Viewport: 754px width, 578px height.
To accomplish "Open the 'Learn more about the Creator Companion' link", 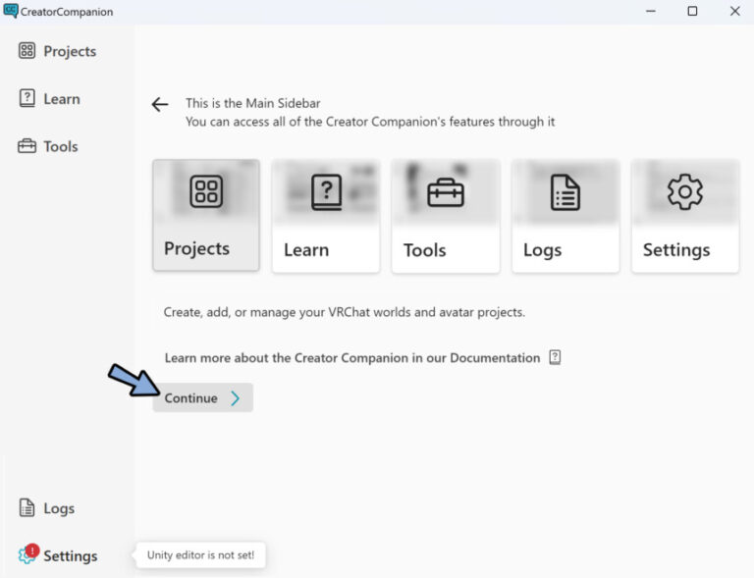I will [x=351, y=358].
